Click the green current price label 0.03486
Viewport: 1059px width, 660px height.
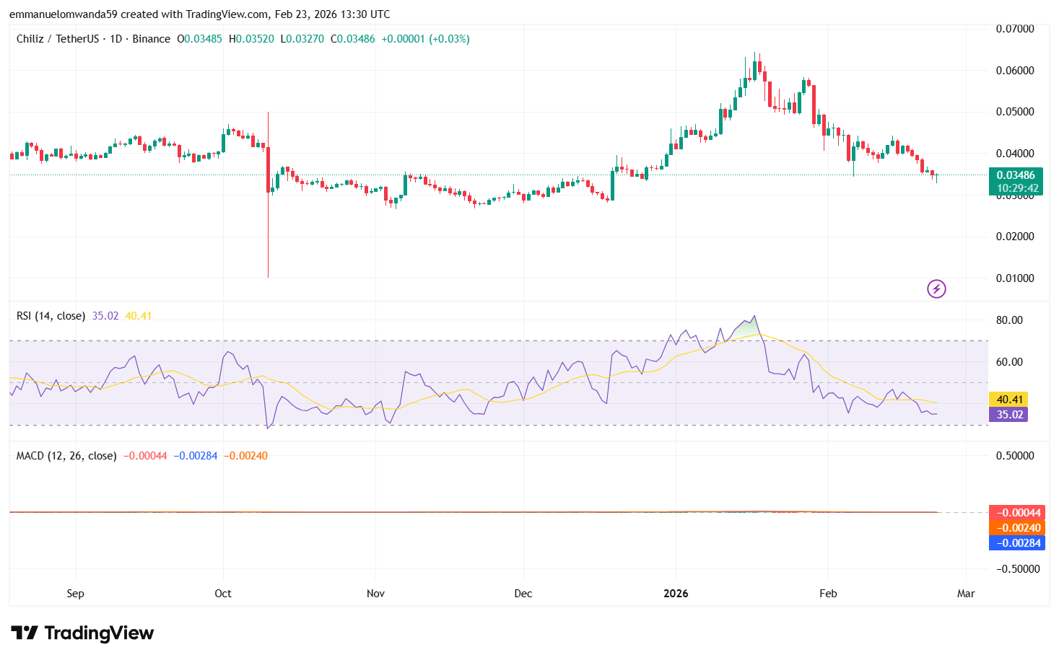point(1015,175)
